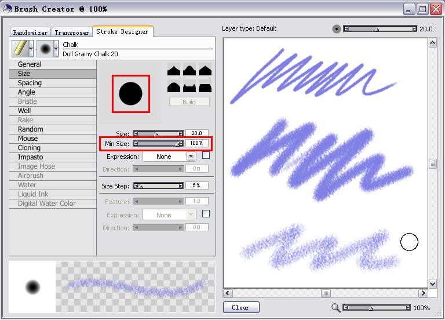Click the Min Size slider track

[157, 143]
